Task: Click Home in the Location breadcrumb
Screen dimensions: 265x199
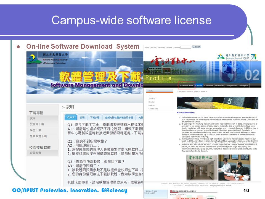Action: point(189,91)
